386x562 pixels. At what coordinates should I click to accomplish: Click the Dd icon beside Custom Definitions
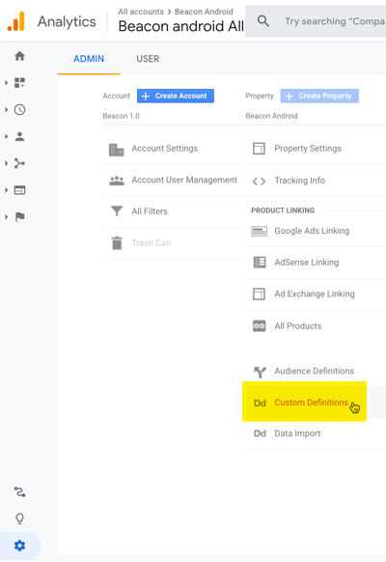(260, 404)
